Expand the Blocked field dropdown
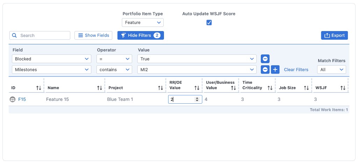The width and height of the screenshot is (358, 164). [x=52, y=59]
